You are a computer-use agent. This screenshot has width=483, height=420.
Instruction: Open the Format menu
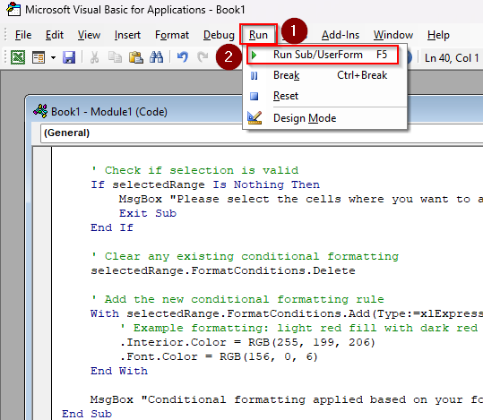pyautogui.click(x=172, y=35)
